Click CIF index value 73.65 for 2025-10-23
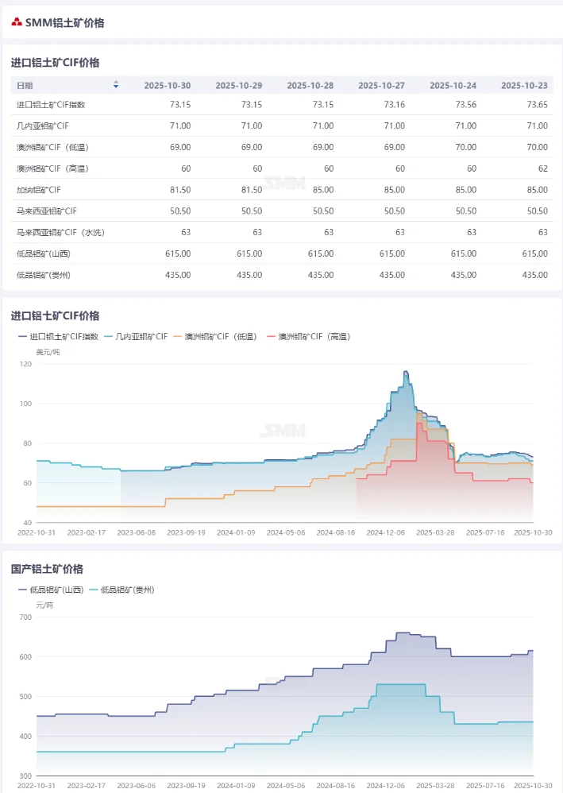This screenshot has height=793, width=563. pos(538,105)
